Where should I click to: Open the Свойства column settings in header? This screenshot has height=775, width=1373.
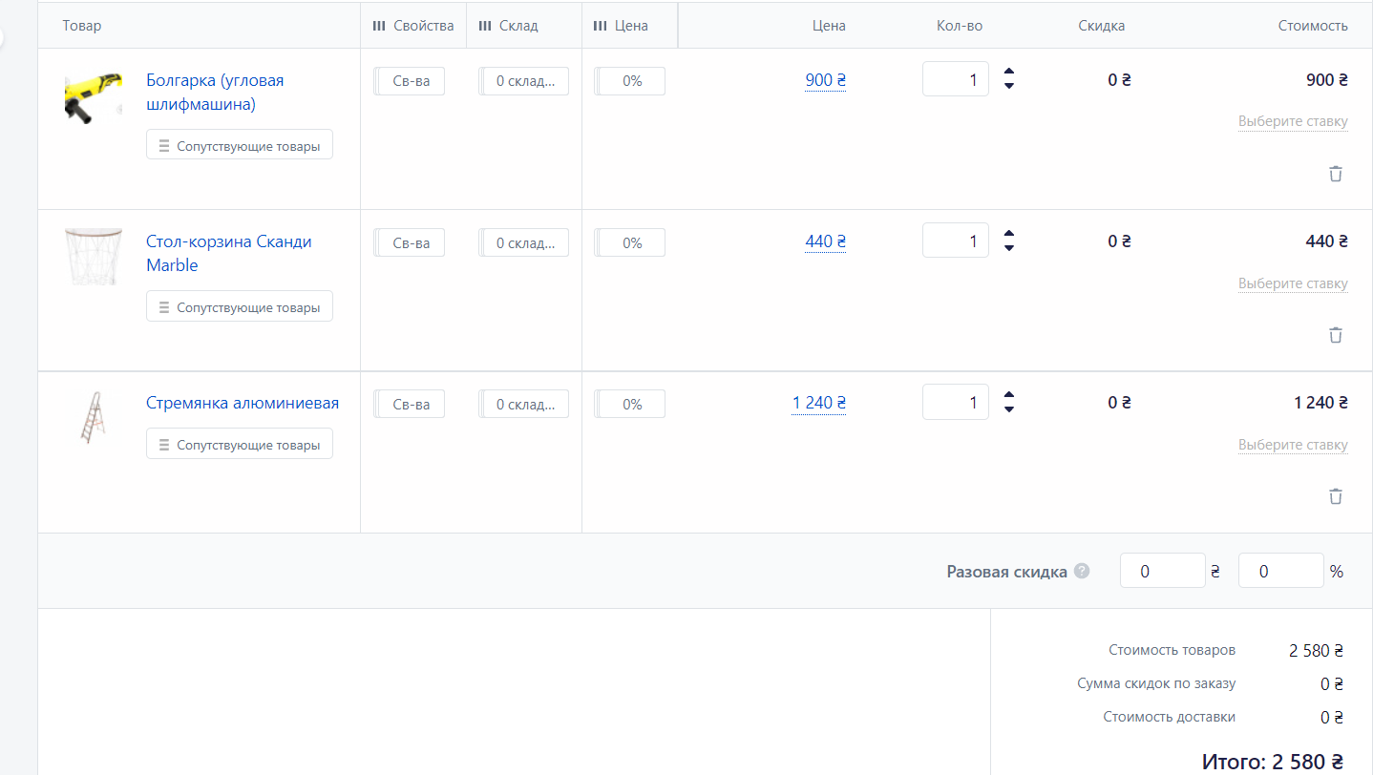point(413,26)
